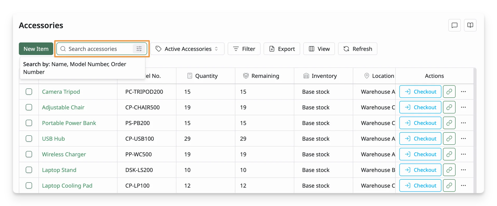The image size is (497, 206).
Task: Open the Laptop Cooling Pad link
Action: point(67,186)
